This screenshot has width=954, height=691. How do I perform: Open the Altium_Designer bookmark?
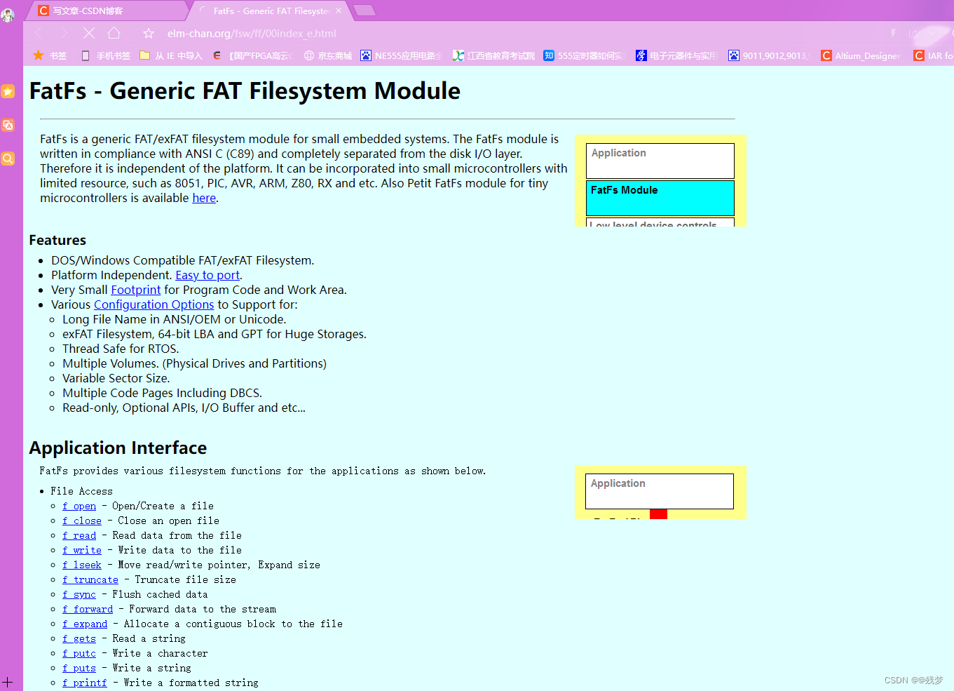pos(861,55)
